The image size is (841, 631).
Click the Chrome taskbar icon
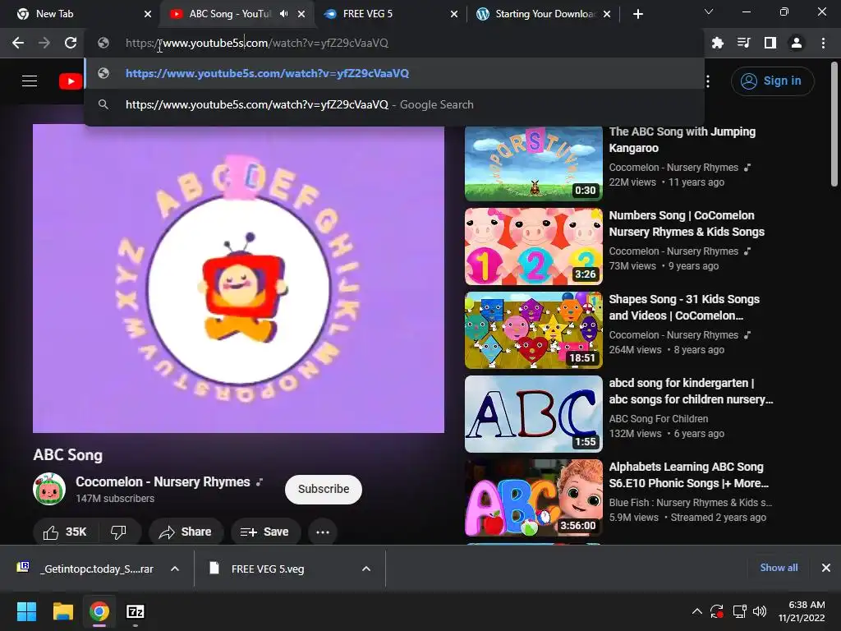click(99, 611)
